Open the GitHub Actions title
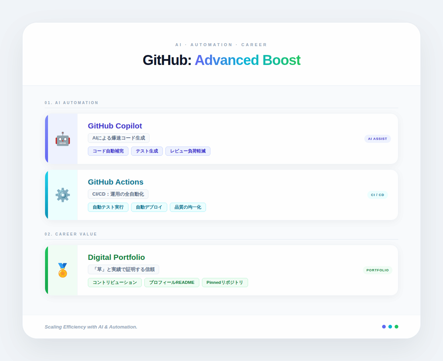The height and width of the screenshot is (361, 443). pos(116,182)
